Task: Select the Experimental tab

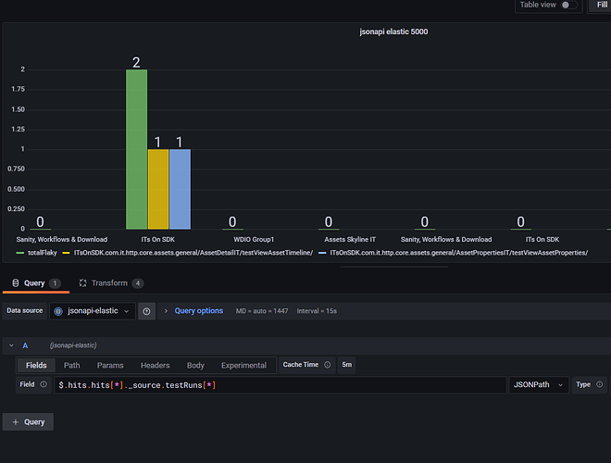Action: pos(243,366)
